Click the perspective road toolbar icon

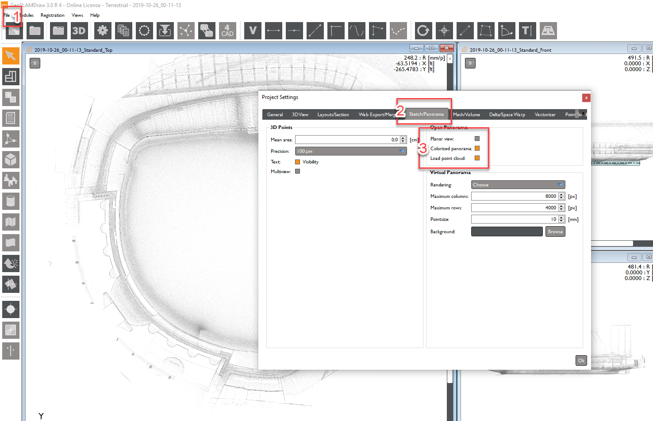(x=548, y=30)
